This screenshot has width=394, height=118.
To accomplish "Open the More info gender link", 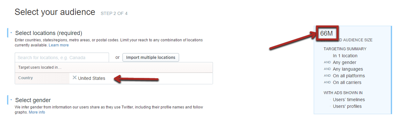I will click(37, 112).
